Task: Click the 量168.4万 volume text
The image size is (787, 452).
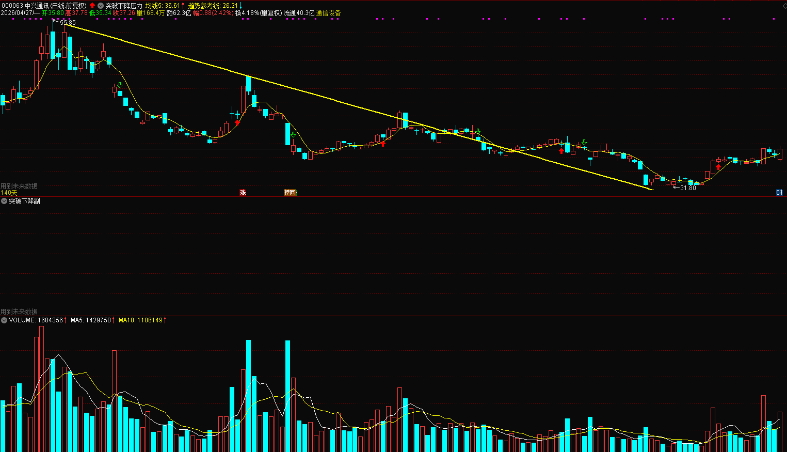Action: coord(151,13)
